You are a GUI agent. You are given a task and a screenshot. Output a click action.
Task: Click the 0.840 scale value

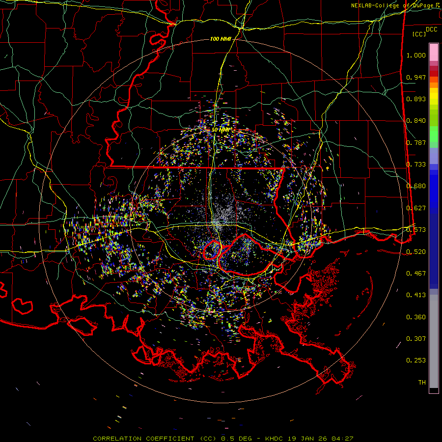click(416, 121)
